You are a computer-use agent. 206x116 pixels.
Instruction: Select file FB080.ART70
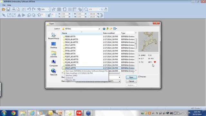70,36
